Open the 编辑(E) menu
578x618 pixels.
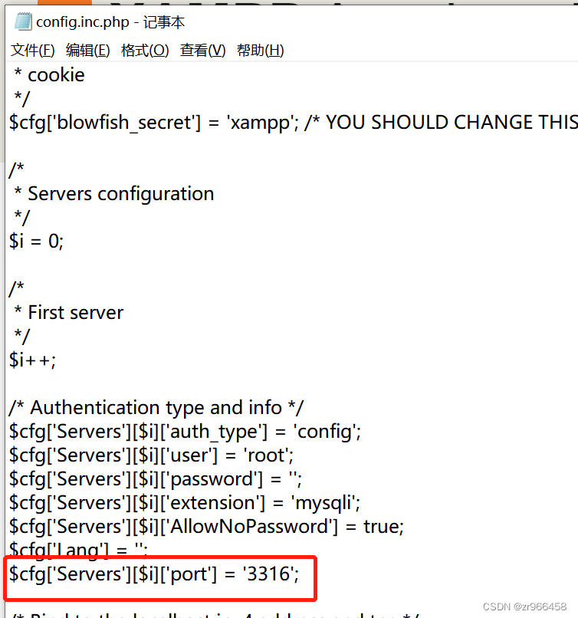87,50
